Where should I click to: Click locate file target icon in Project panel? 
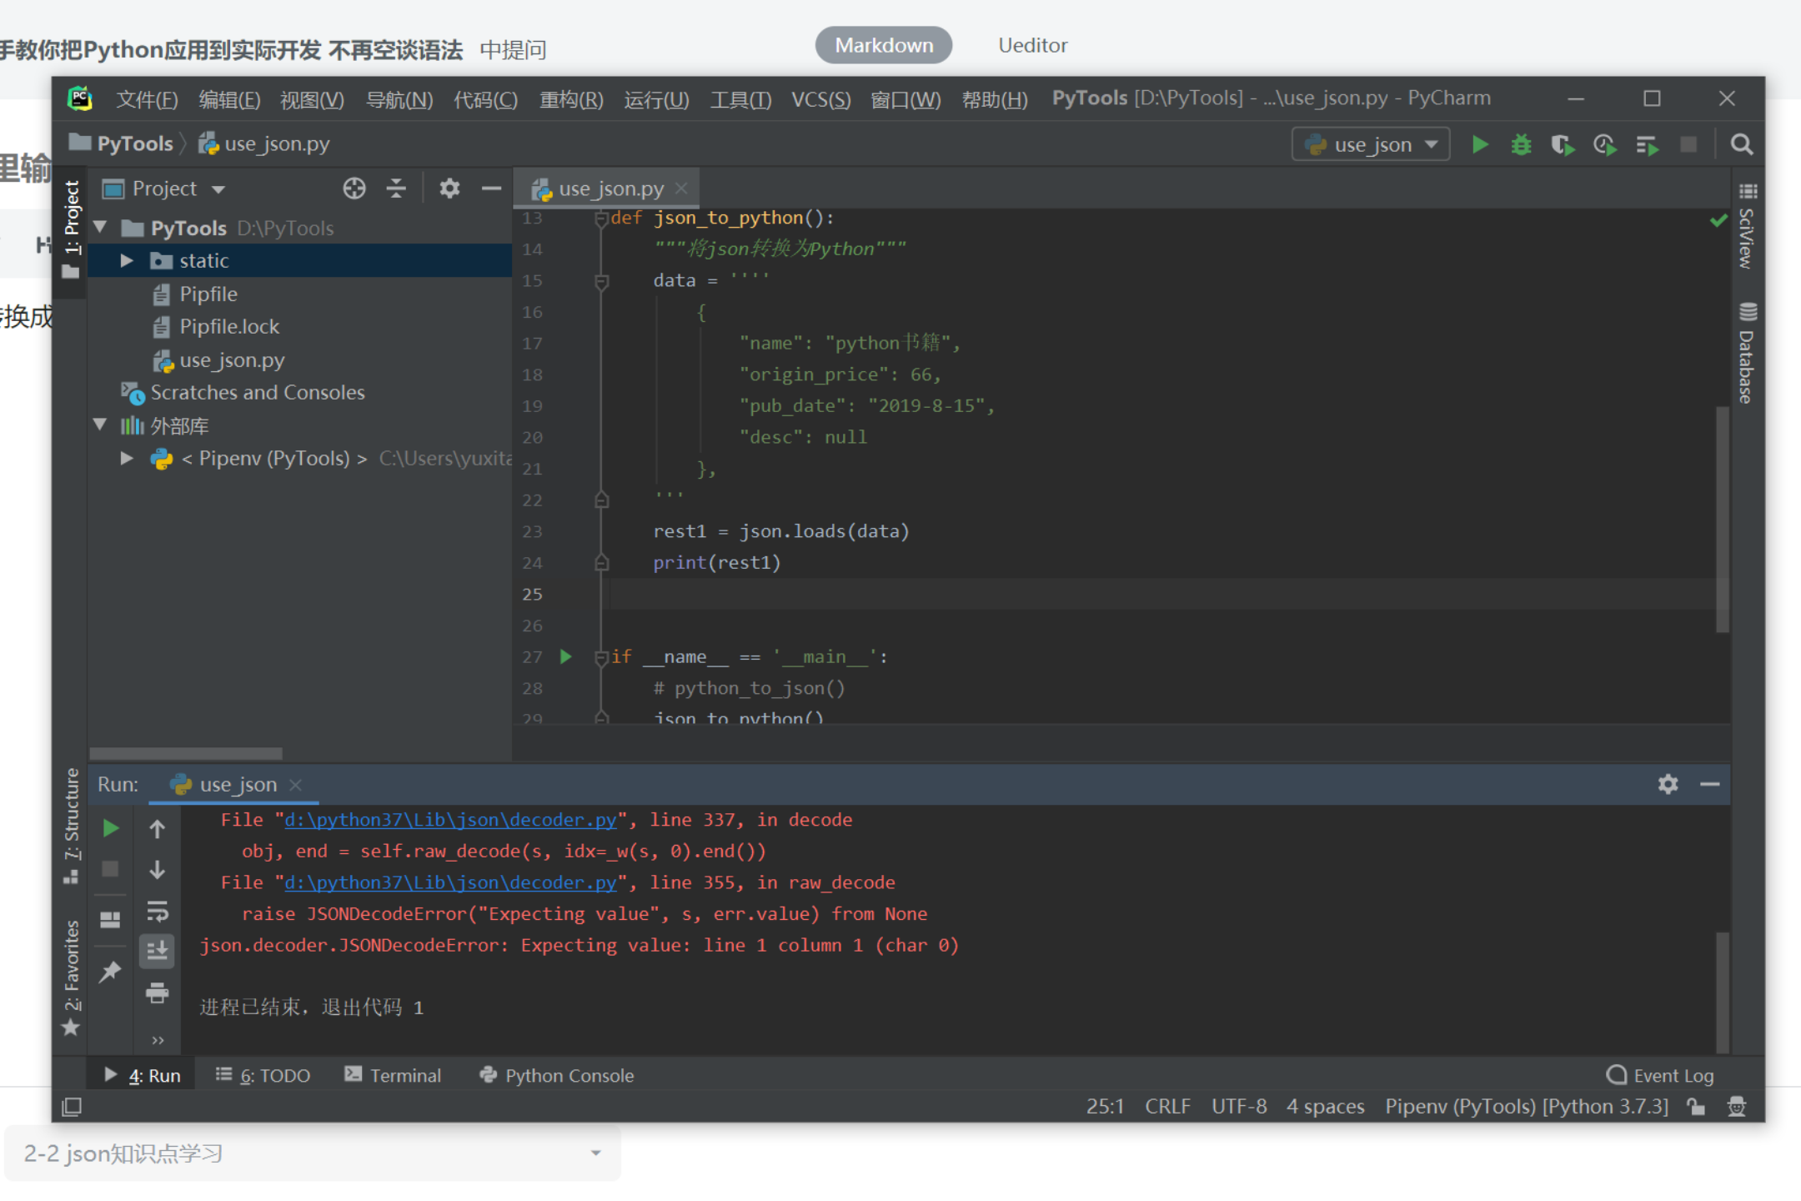click(354, 188)
